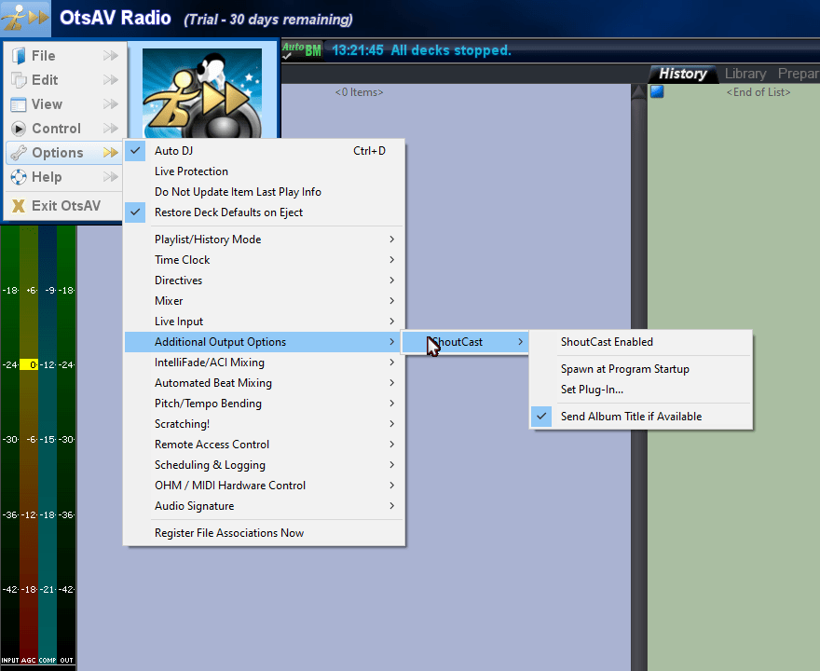Viewport: 820px width, 671px height.
Task: Enable ShoutCast Enabled option
Action: coord(605,342)
